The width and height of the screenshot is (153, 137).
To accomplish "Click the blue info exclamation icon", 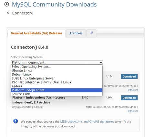I will tap(15, 121).
